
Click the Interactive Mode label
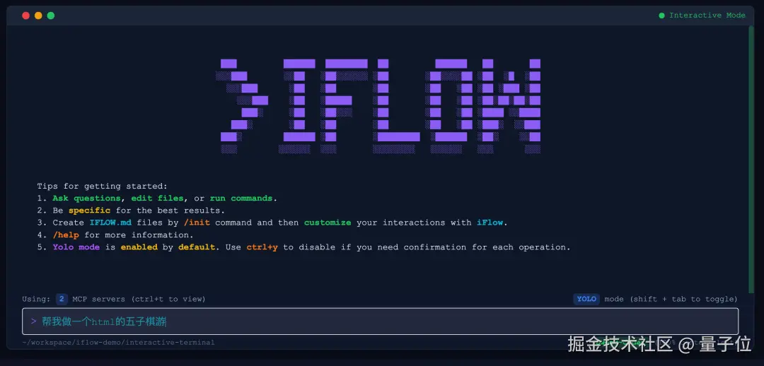pos(707,16)
